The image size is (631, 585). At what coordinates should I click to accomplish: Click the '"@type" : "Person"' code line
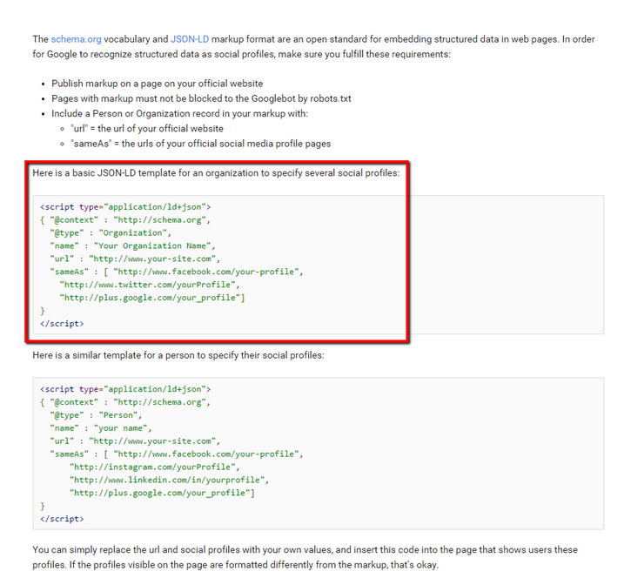pos(96,415)
